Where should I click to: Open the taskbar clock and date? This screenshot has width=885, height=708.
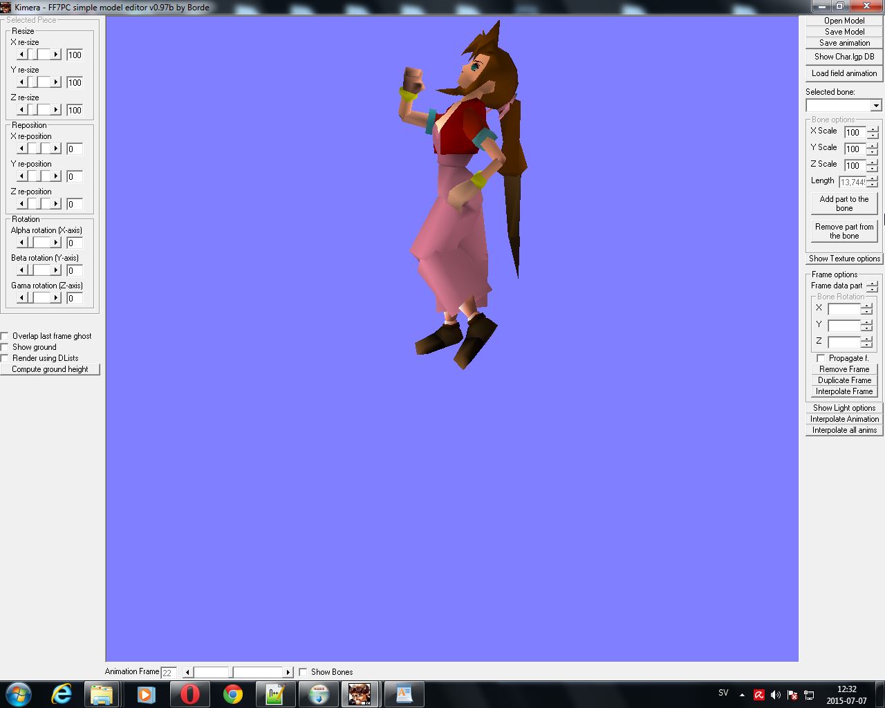pos(846,695)
